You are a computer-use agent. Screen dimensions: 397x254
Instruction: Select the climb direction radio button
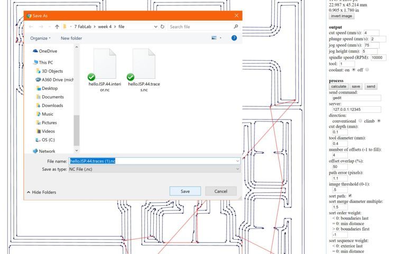379,121
